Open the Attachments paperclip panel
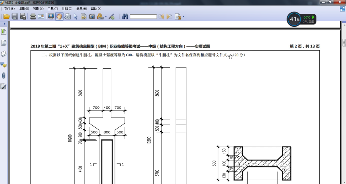Screen dimensions: 346x184 [4, 75]
